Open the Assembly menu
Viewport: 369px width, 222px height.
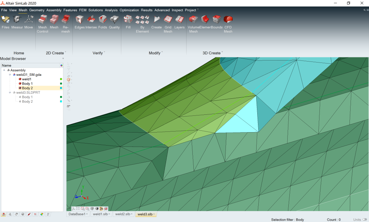pyautogui.click(x=54, y=10)
